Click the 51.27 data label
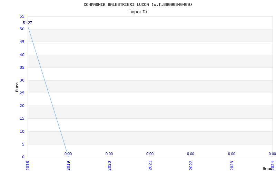The image size is (276, 172). (x=28, y=23)
